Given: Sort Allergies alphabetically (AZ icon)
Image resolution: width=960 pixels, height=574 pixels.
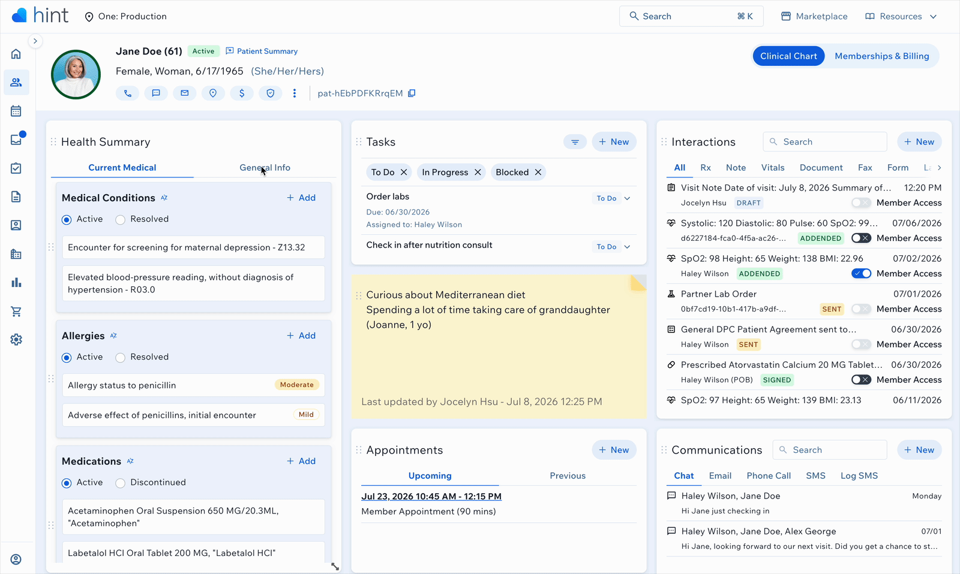Looking at the screenshot, I should [x=113, y=336].
